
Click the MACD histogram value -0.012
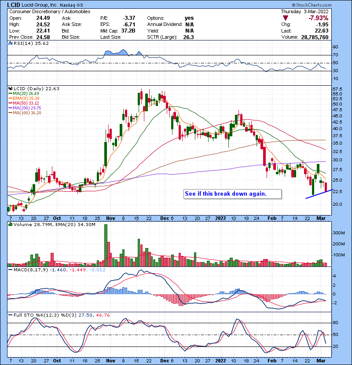[97, 270]
